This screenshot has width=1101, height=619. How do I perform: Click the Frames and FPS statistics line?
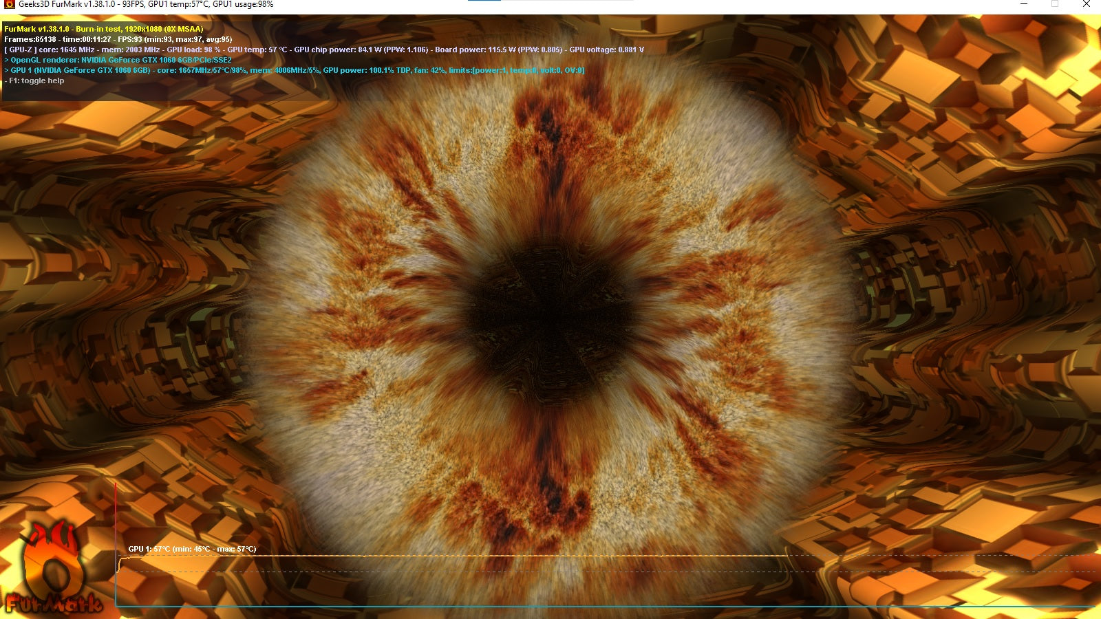[118, 39]
